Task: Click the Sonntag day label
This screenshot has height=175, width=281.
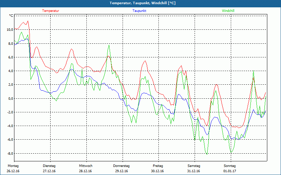Action: click(230, 166)
